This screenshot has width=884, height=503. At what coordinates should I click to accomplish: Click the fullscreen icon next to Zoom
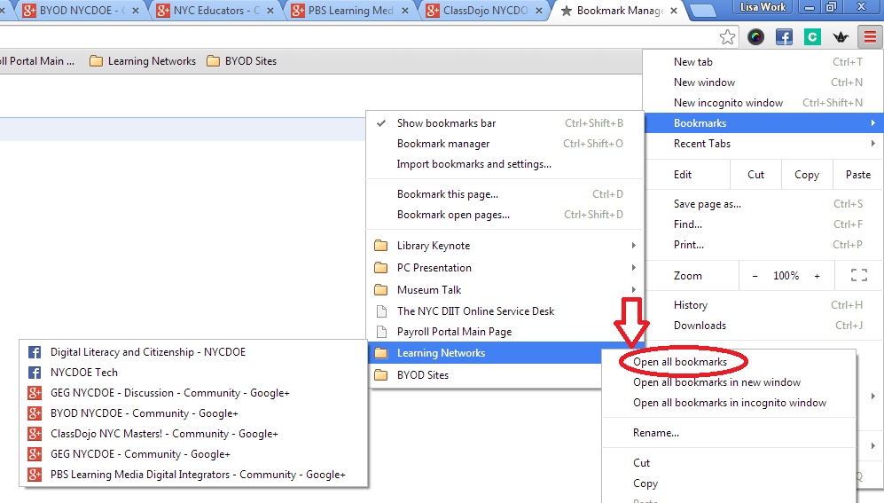click(x=858, y=276)
